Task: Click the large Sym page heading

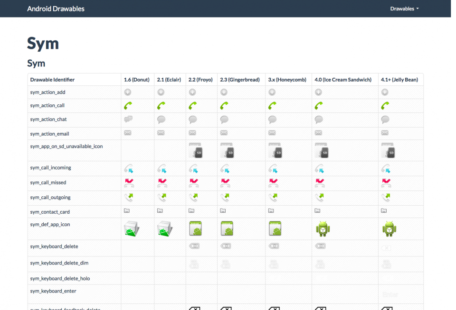Action: click(43, 44)
